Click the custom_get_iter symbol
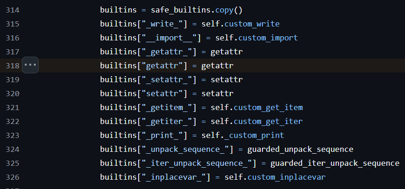This screenshot has width=405, height=189. (x=268, y=121)
